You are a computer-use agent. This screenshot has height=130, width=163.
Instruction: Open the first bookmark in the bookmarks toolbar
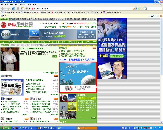[x=11, y=12]
